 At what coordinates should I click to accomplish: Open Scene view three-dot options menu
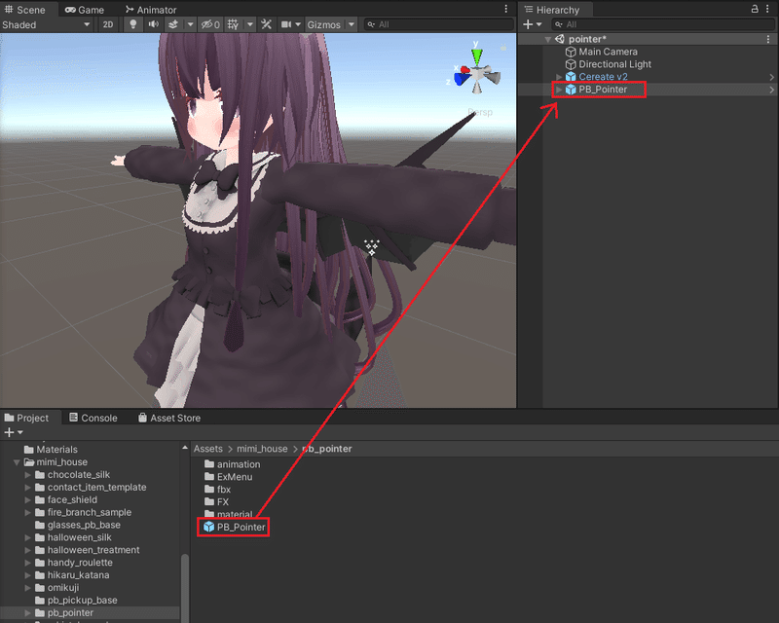505,9
